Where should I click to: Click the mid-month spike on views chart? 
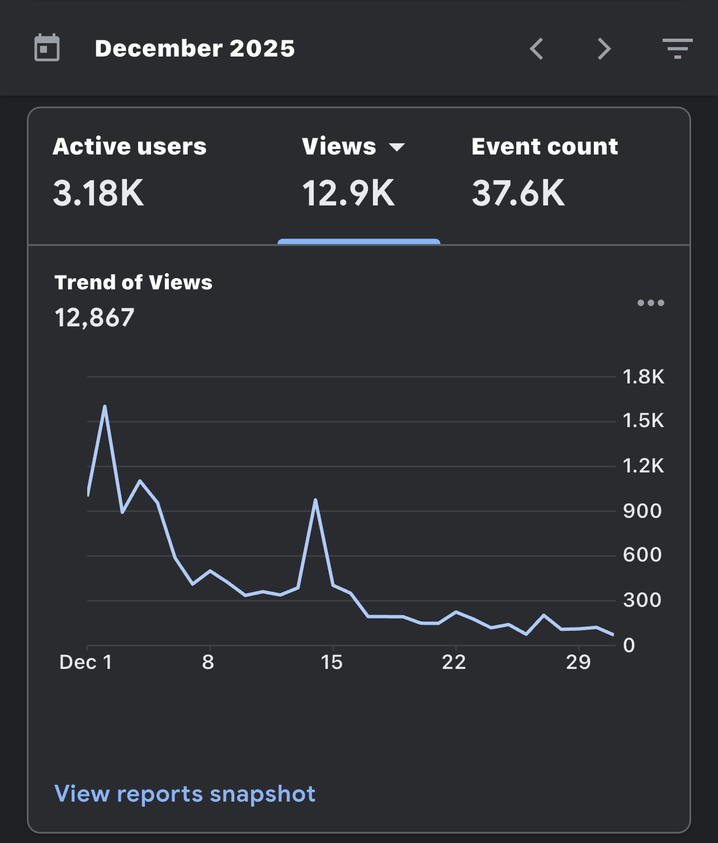tap(315, 500)
